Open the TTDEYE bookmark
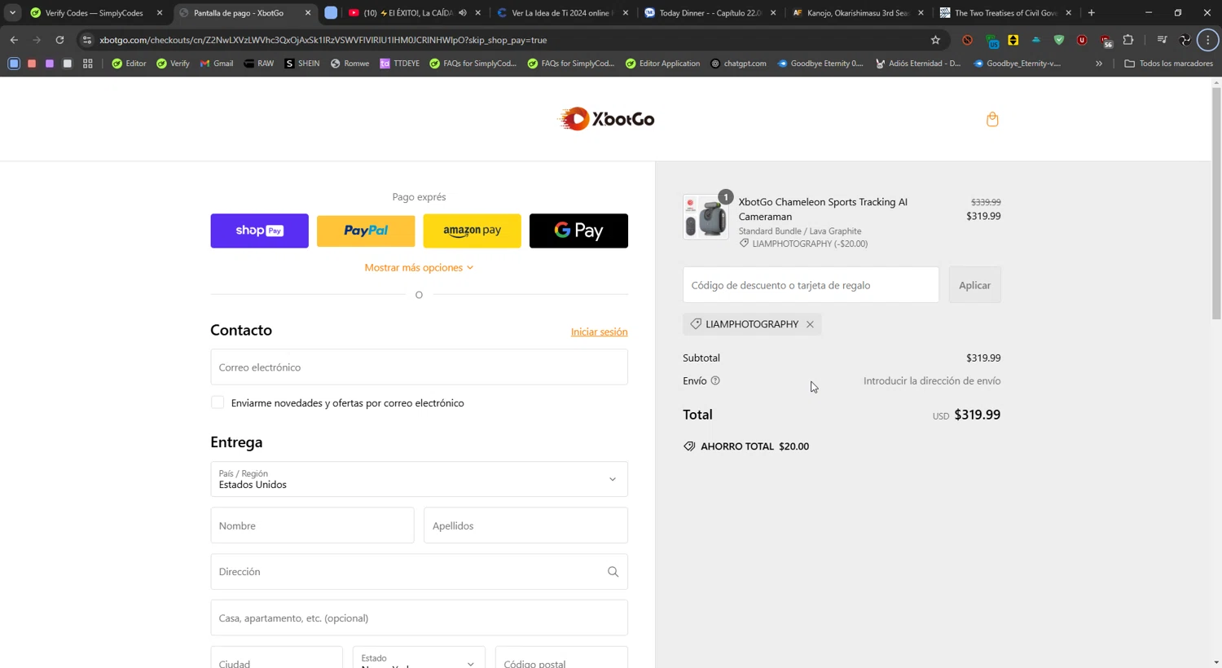The image size is (1222, 668). (400, 64)
